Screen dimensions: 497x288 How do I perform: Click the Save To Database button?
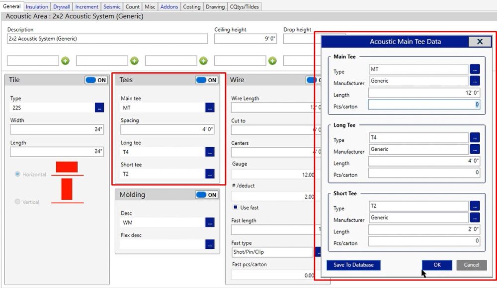point(353,265)
